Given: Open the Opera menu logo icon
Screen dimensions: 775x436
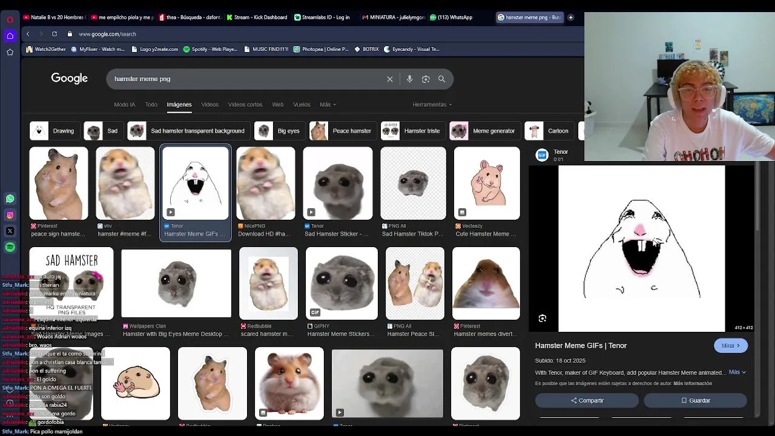Looking at the screenshot, I should [x=10, y=19].
